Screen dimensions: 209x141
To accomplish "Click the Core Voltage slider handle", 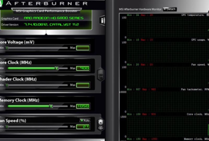I will pyautogui.click(x=7, y=48).
